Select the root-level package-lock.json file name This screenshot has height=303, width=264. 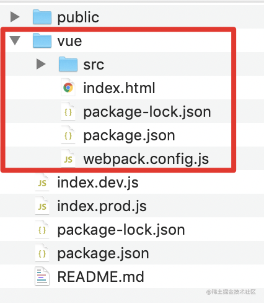point(121,230)
